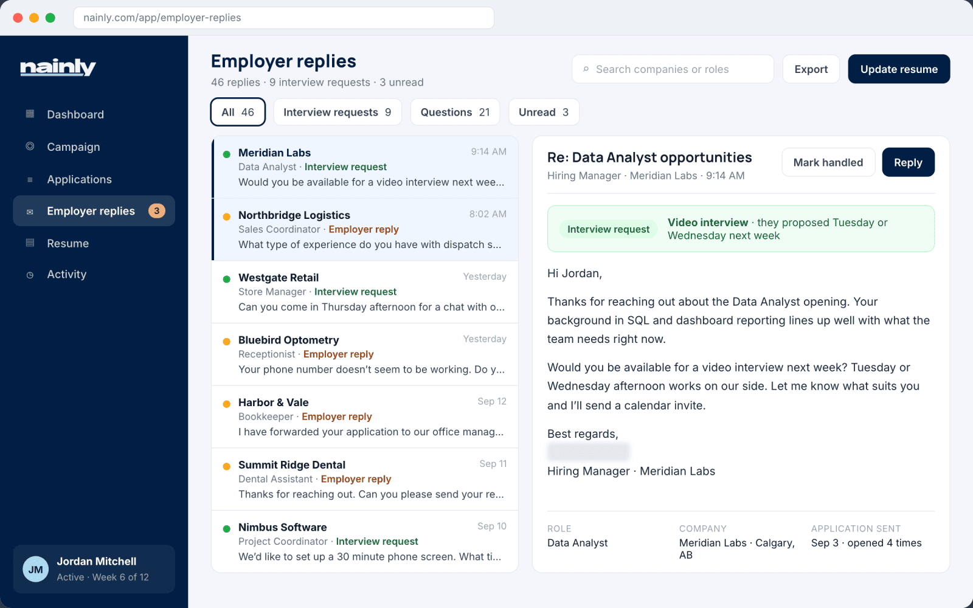Click the 'Sep 3 · opened 4 times' value
This screenshot has width=973, height=608.
point(866,543)
